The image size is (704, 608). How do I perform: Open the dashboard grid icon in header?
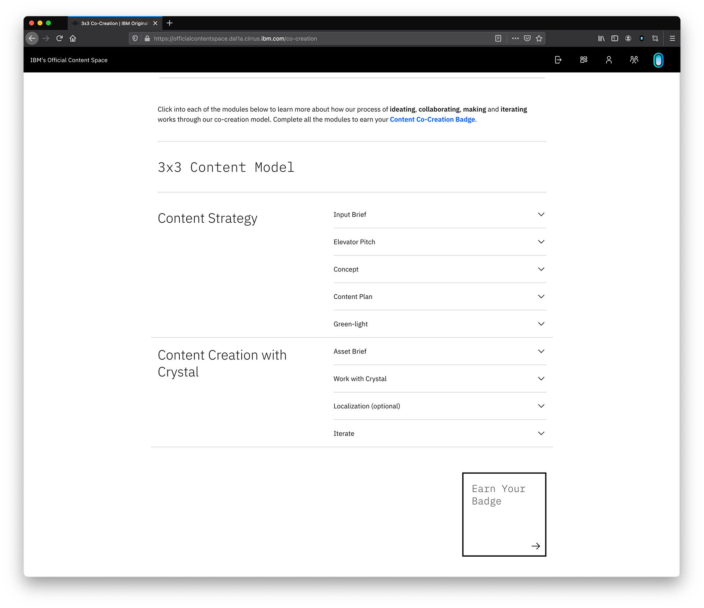click(584, 60)
